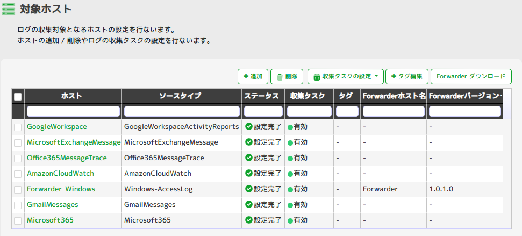Tick the Microsoft365 row checkbox

[18, 221]
